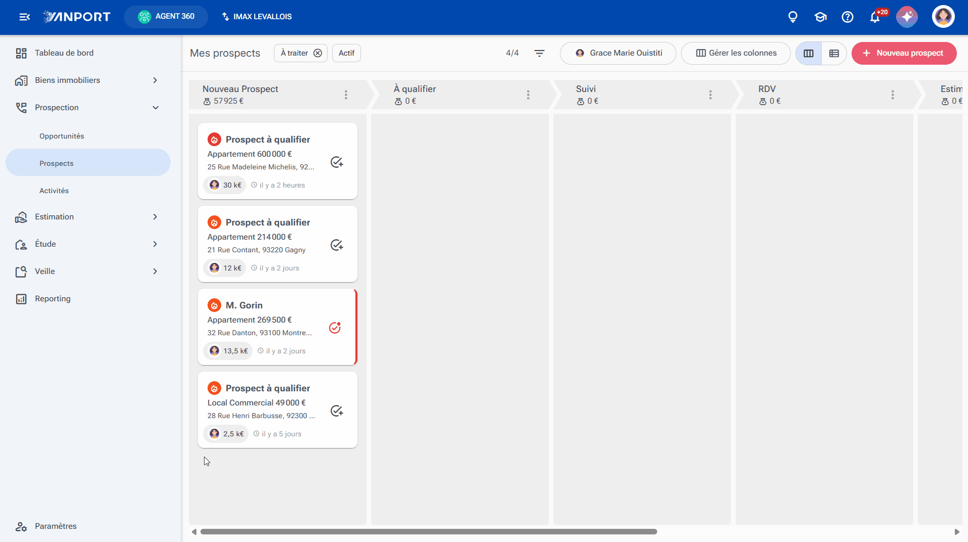Click 2,5 k€ commission chip

tap(226, 434)
